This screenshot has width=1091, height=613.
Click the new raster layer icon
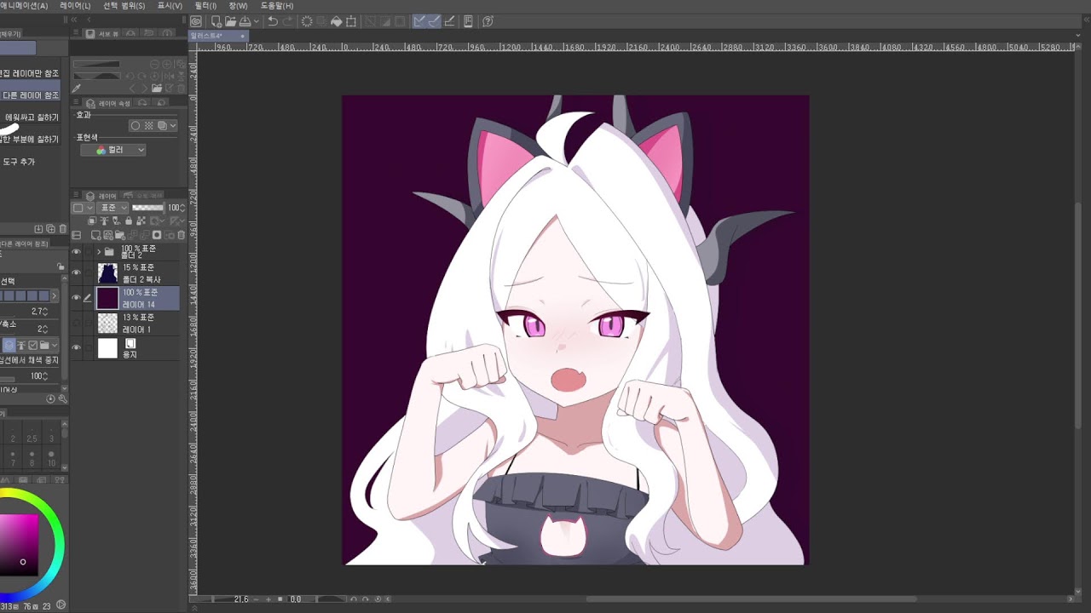[95, 235]
